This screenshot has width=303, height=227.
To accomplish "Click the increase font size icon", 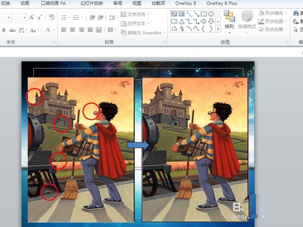I will coord(32,17).
